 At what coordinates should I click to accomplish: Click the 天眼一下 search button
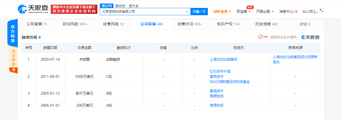point(199,11)
